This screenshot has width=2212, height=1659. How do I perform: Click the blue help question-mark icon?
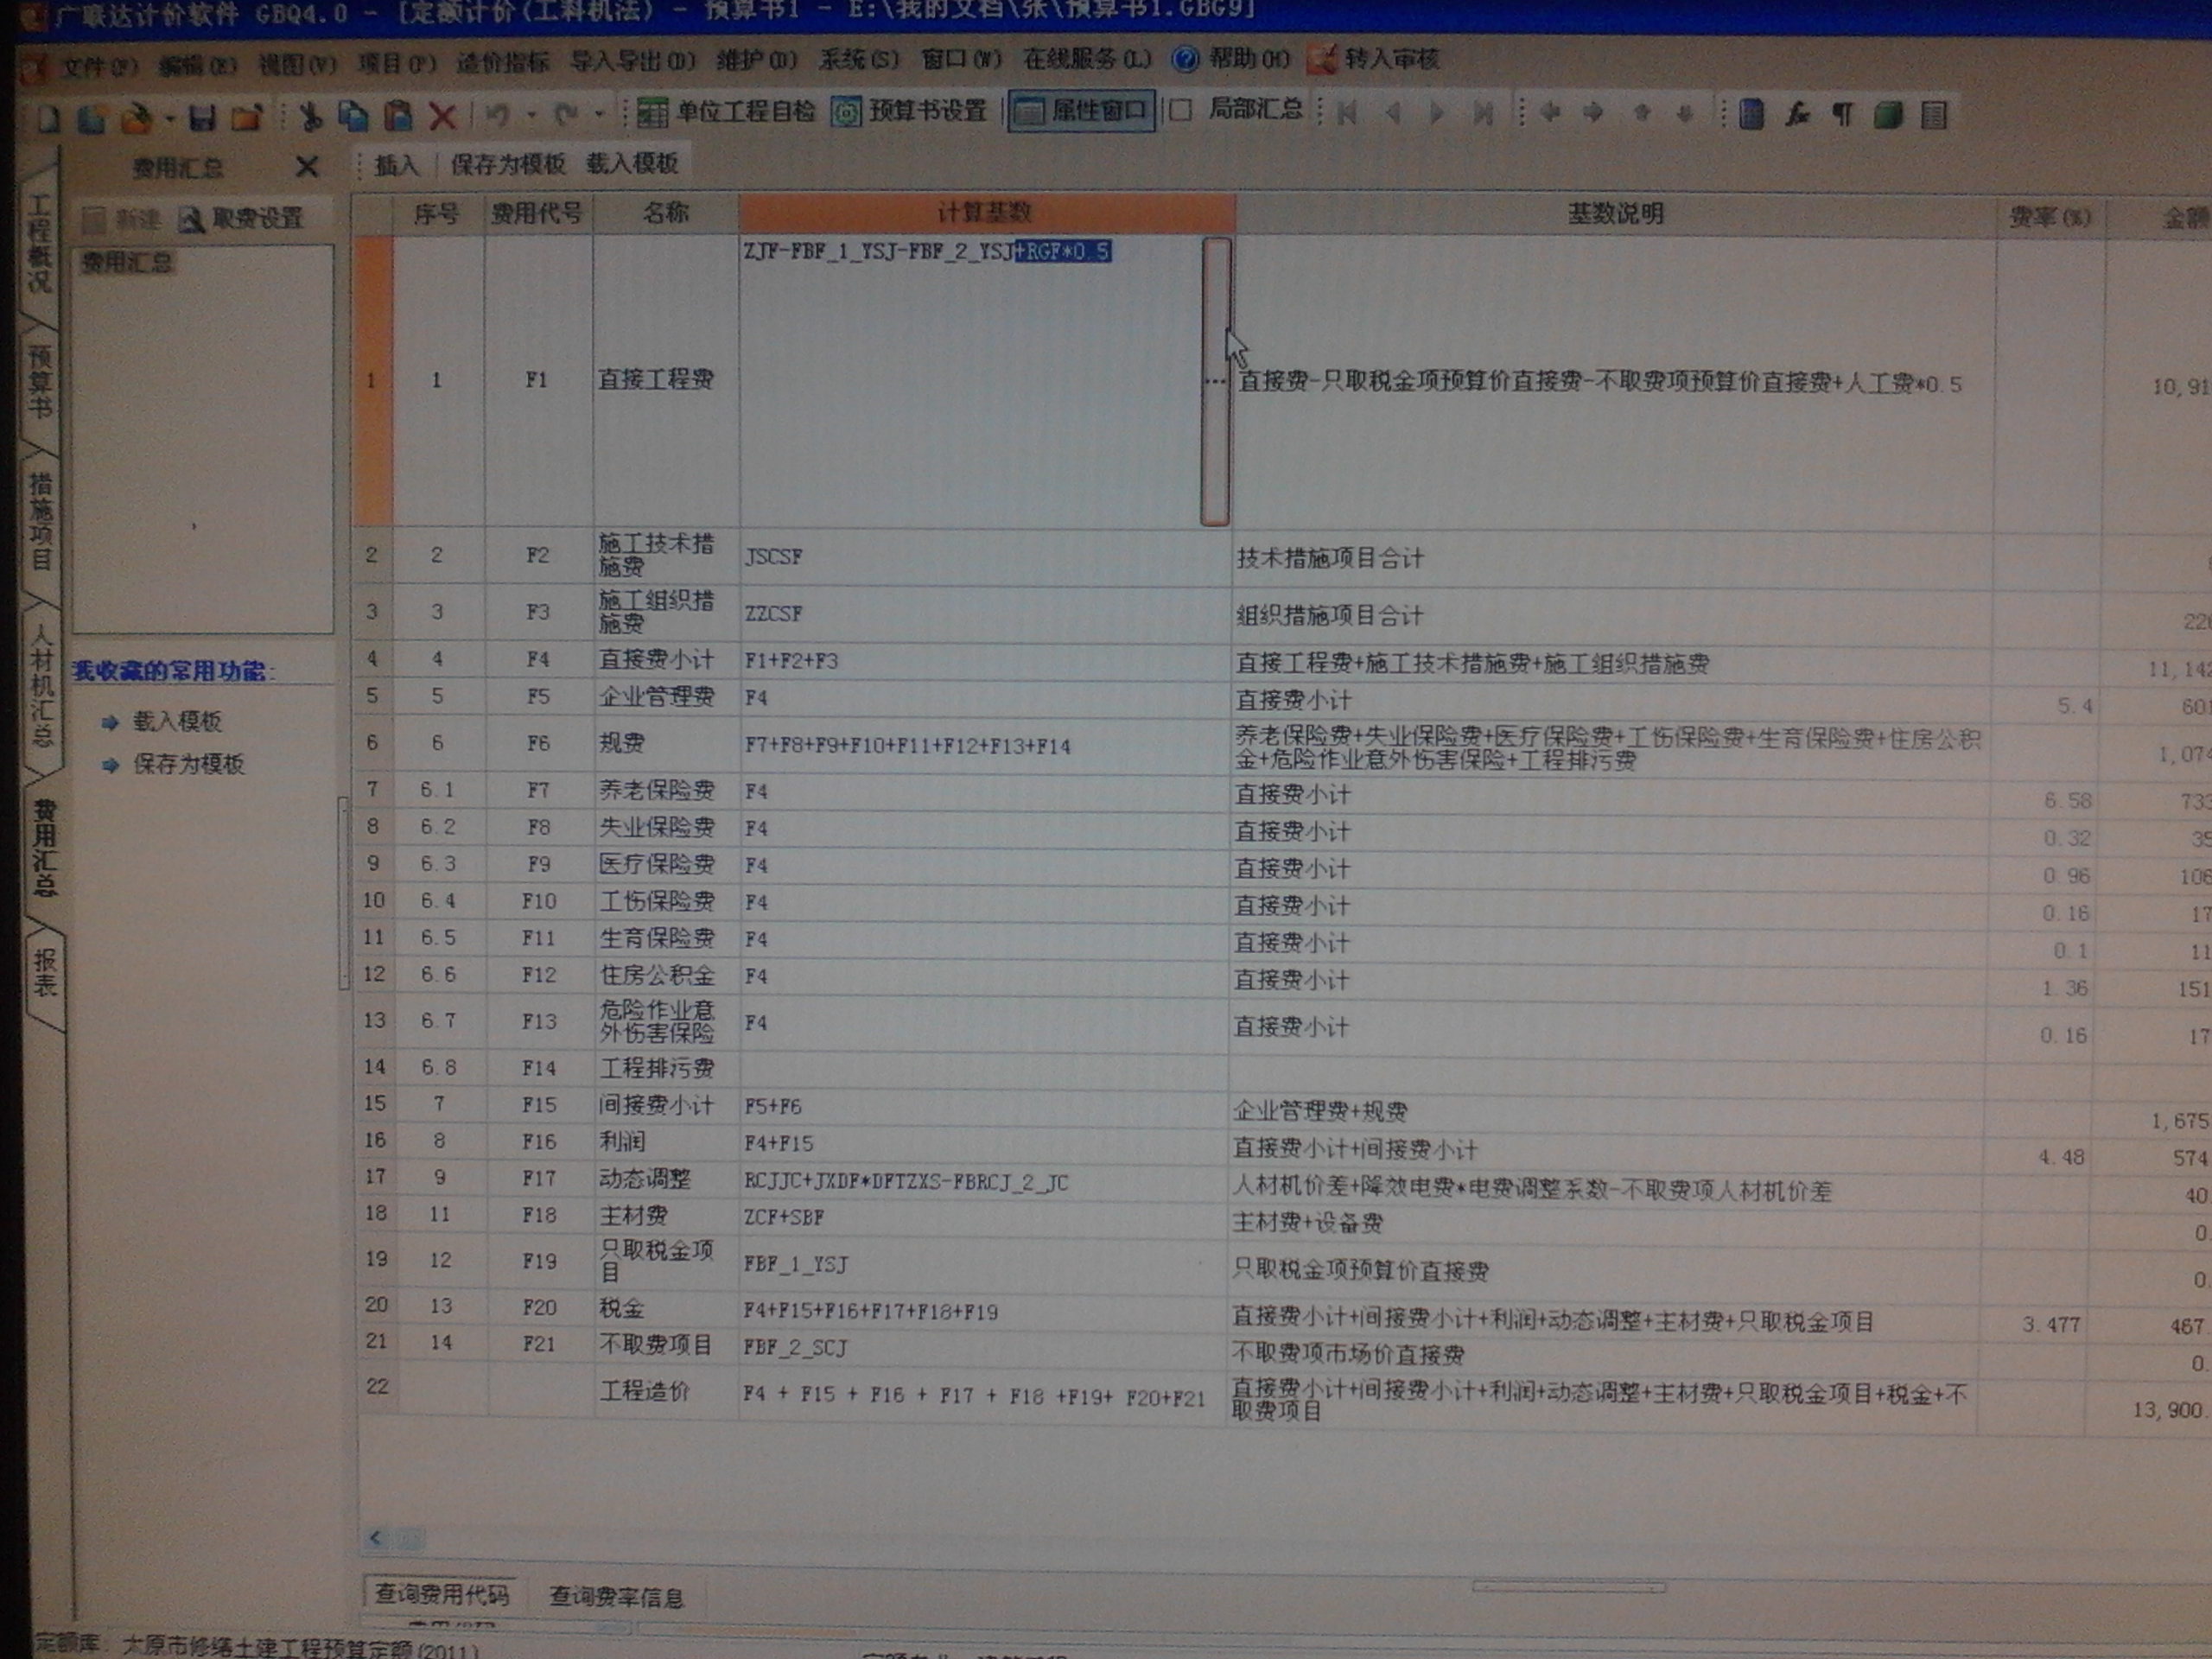click(x=1185, y=59)
